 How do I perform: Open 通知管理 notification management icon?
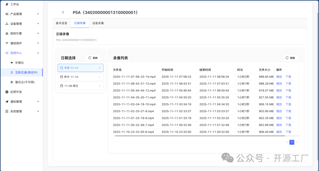point(6,101)
